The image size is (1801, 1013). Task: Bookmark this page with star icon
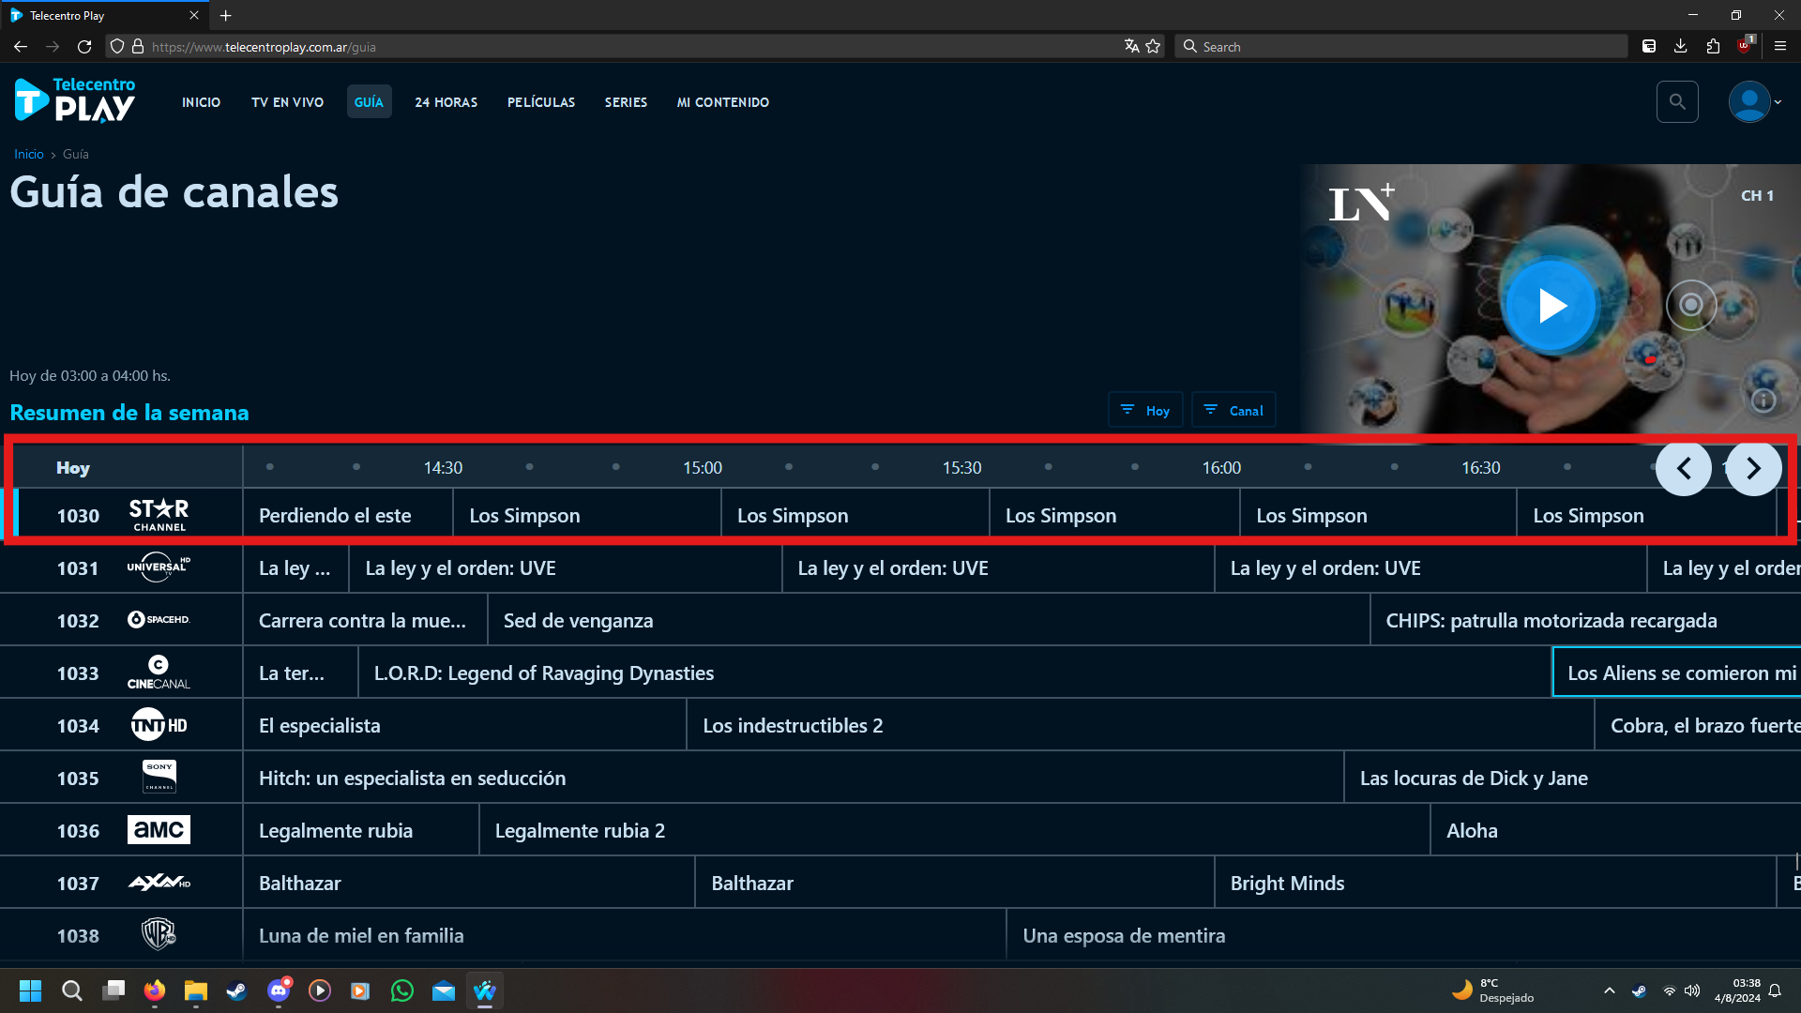(x=1153, y=46)
